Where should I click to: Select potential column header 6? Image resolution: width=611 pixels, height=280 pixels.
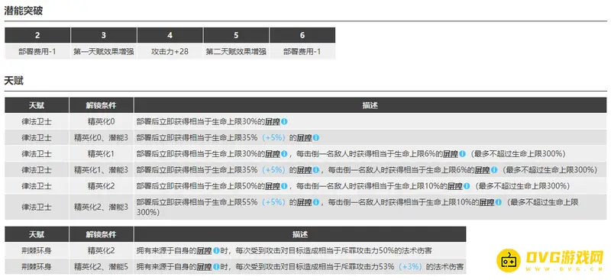pos(302,35)
